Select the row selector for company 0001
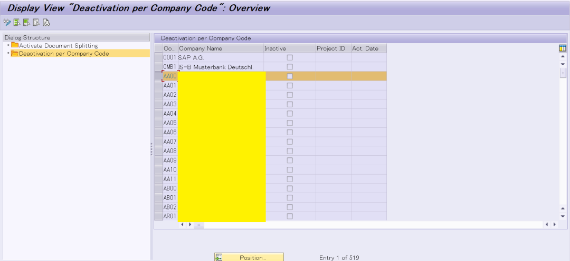This screenshot has width=570, height=261. click(x=158, y=57)
